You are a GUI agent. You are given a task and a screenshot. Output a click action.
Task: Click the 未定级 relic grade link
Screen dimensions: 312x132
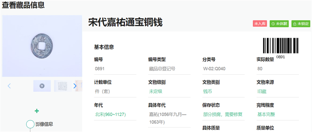(156, 91)
